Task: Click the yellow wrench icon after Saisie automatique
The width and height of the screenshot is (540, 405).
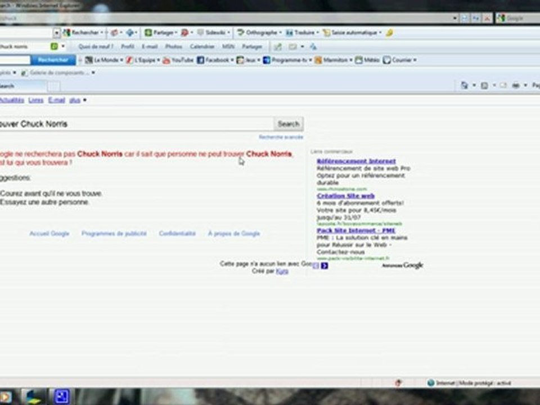Action: [x=389, y=33]
